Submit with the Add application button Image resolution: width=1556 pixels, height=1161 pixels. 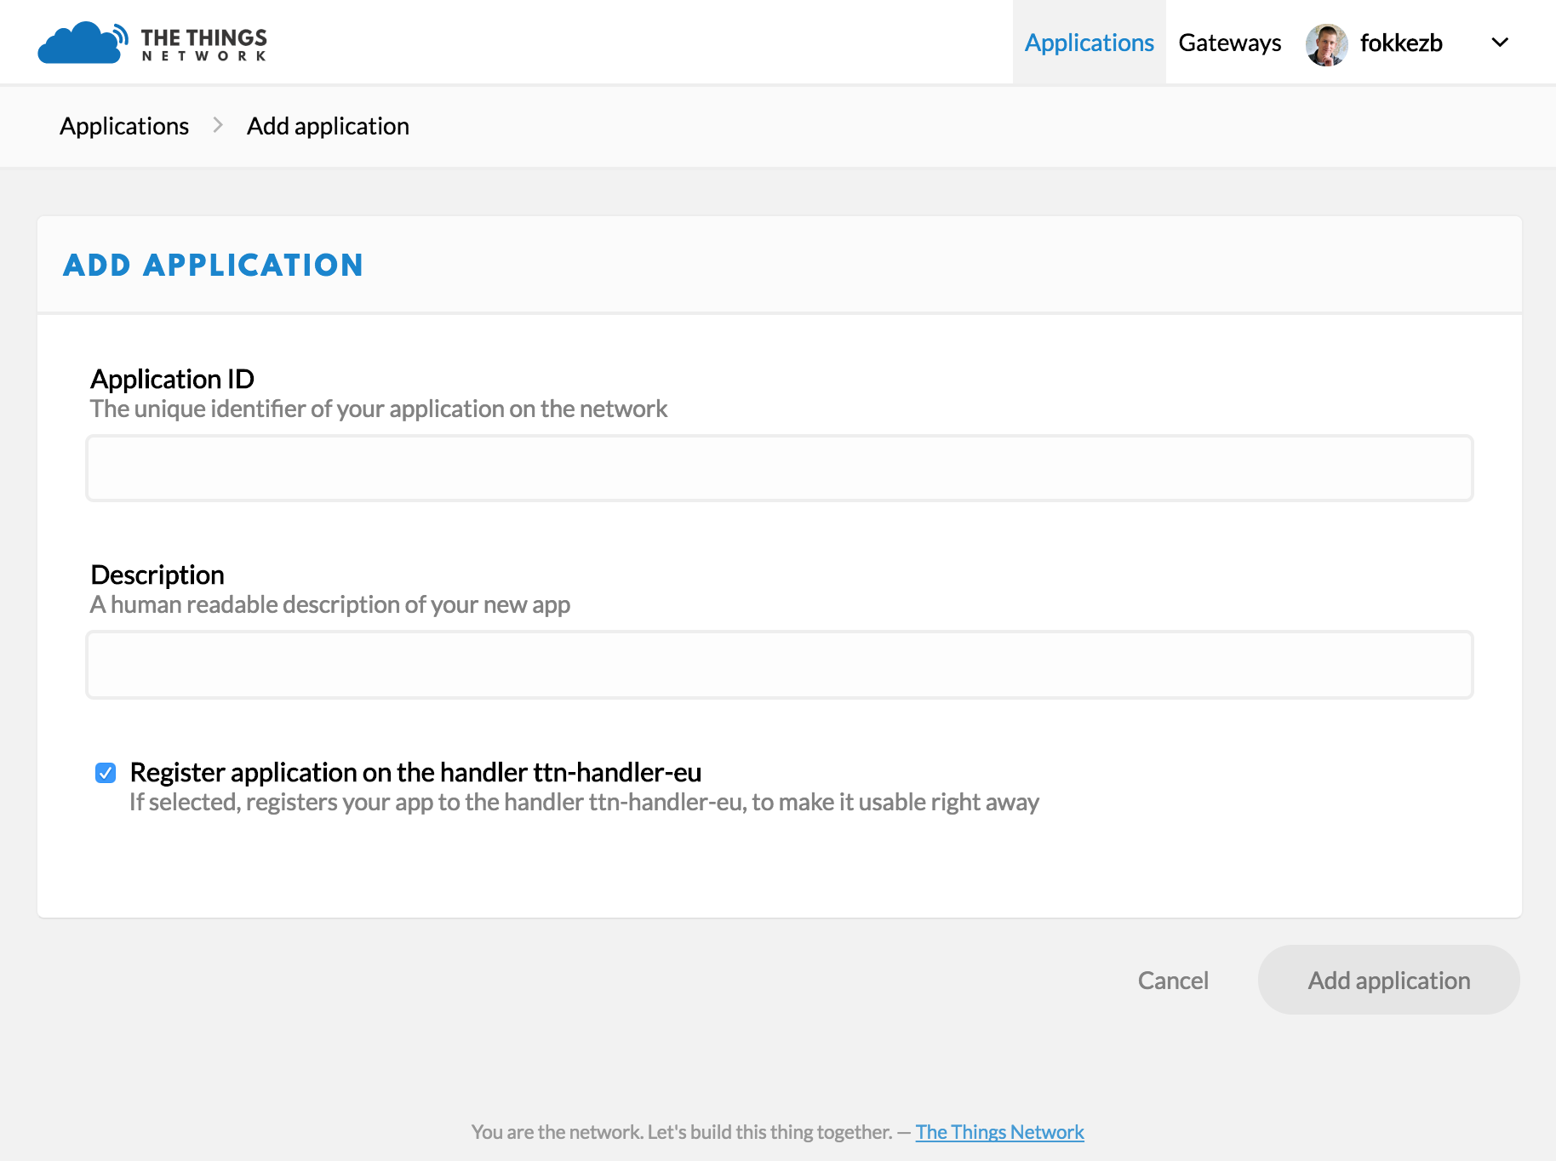point(1388,980)
